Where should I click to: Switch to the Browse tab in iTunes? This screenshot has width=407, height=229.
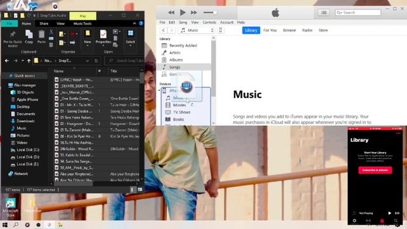pyautogui.click(x=289, y=31)
